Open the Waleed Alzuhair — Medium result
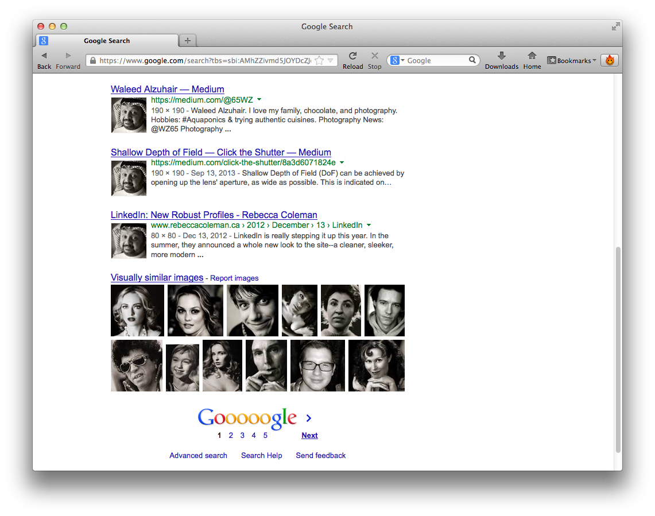655x516 pixels. (168, 89)
